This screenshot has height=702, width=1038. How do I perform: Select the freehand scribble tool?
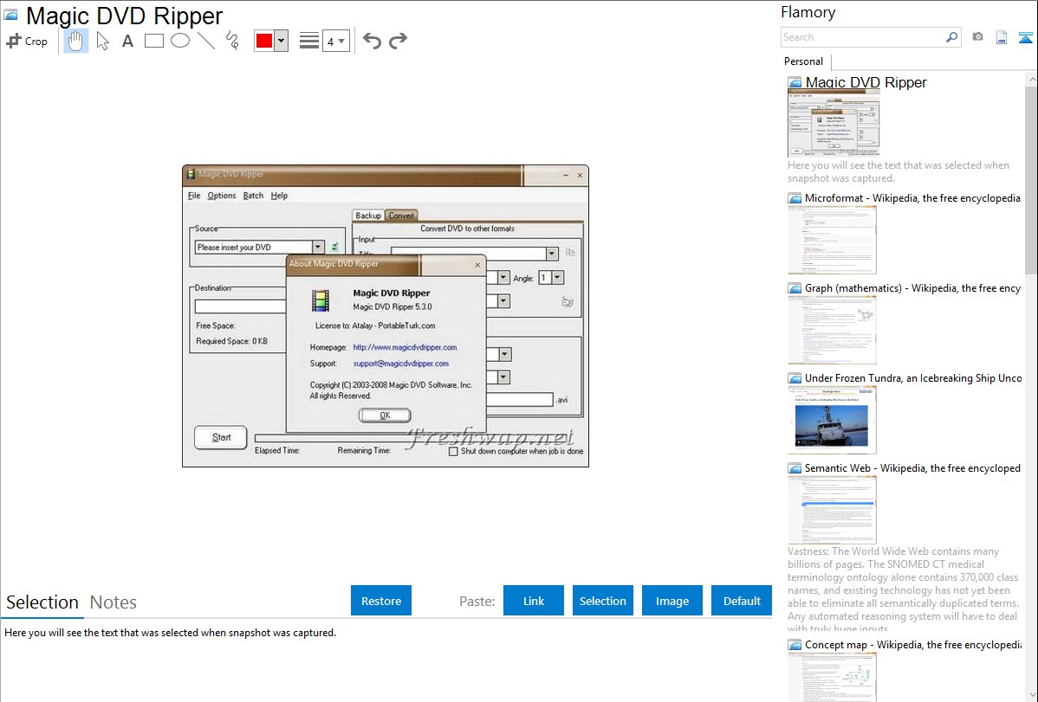pyautogui.click(x=231, y=41)
